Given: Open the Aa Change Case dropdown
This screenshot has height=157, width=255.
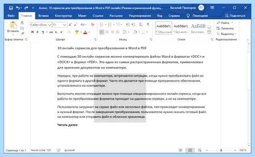Looking at the screenshot, I should [x=84, y=25].
